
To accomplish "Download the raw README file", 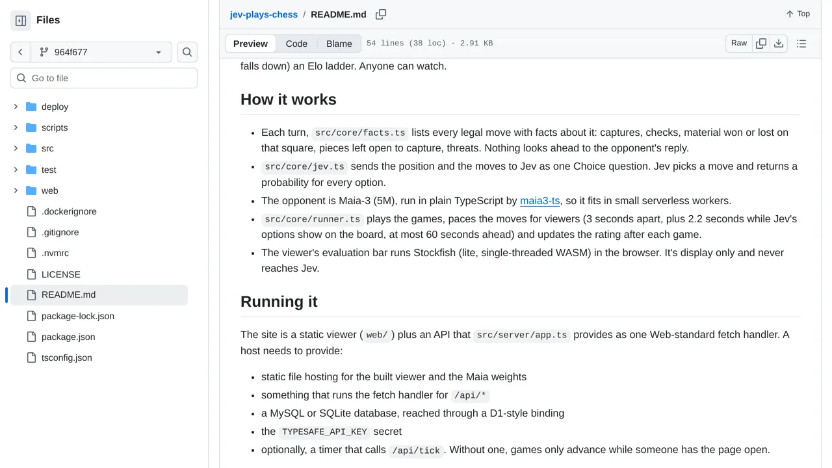I will [x=779, y=44].
